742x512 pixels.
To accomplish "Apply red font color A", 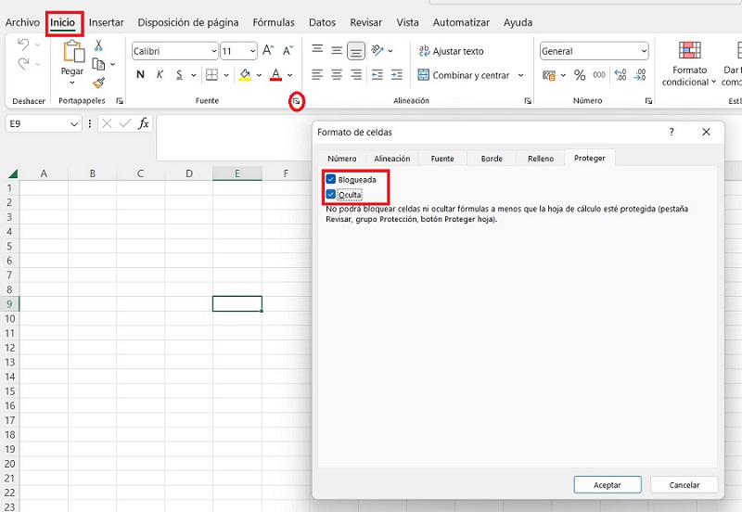I will click(275, 75).
